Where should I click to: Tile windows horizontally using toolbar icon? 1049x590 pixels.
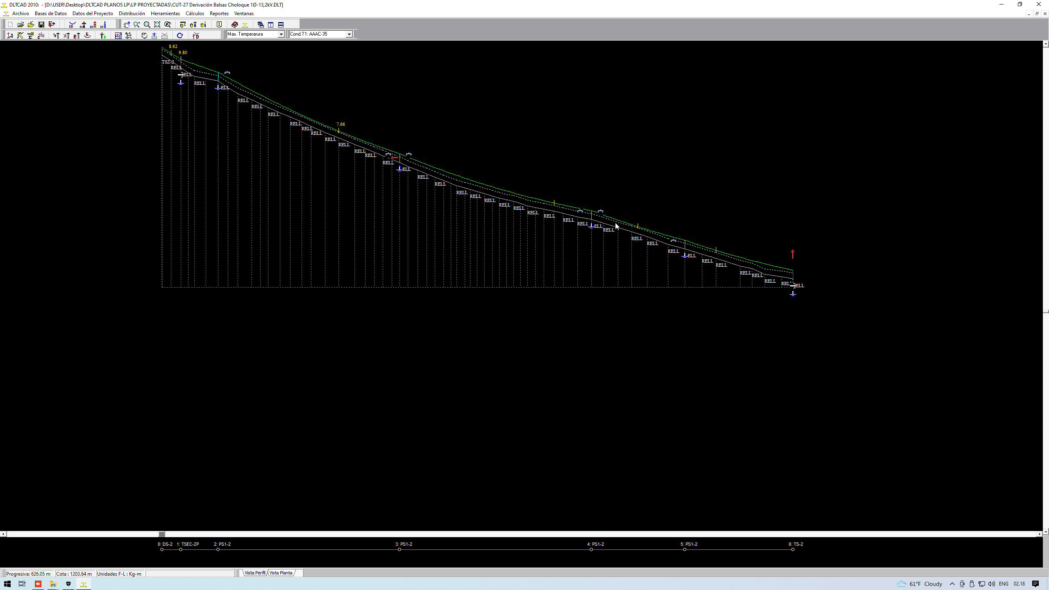tap(281, 25)
